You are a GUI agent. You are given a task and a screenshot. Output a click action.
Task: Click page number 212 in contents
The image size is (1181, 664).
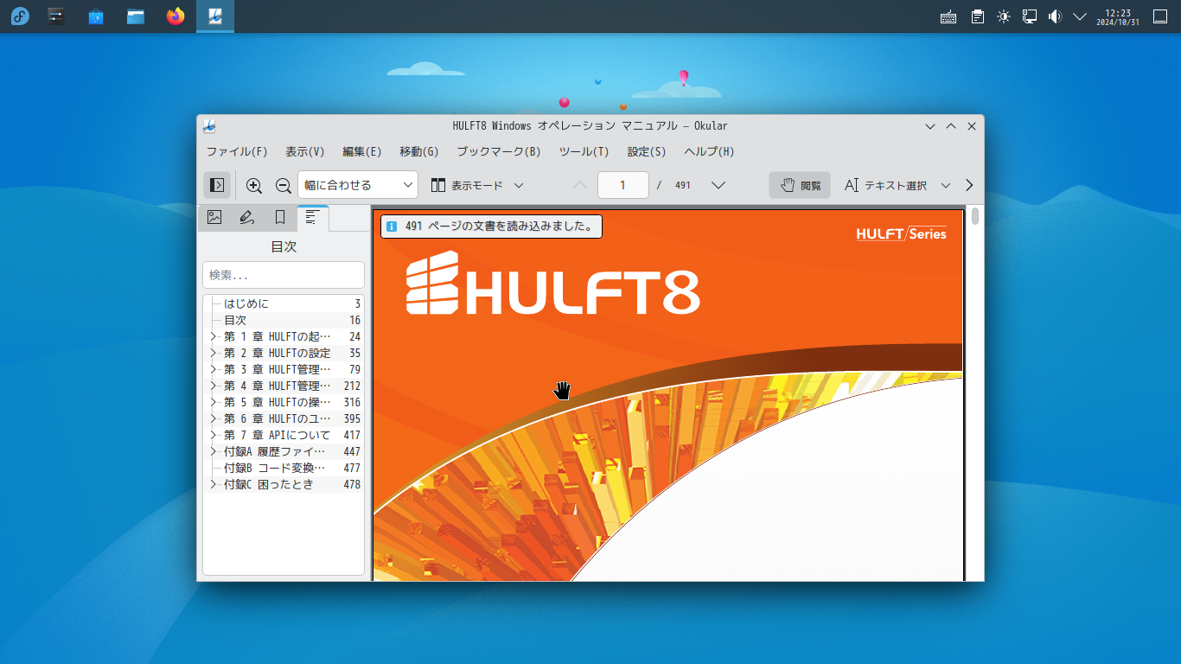pos(352,386)
